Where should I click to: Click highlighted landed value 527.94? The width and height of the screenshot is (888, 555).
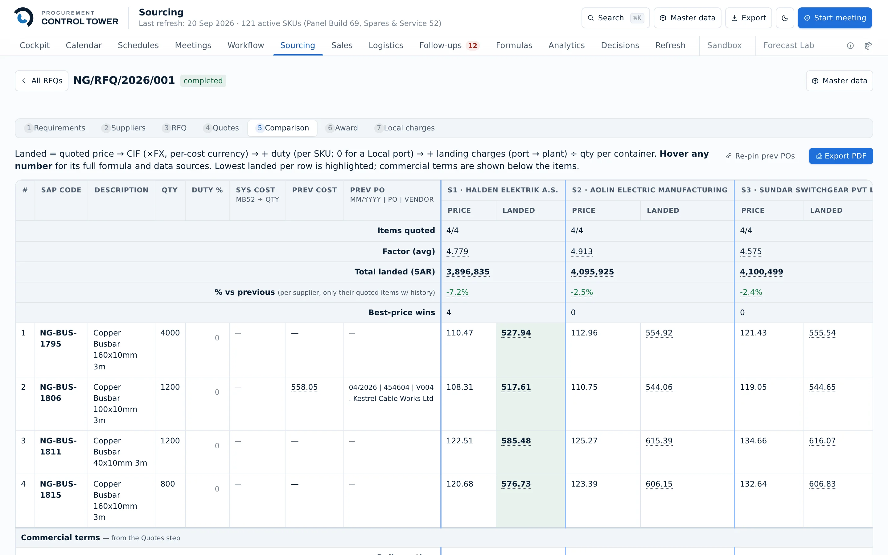tap(516, 333)
